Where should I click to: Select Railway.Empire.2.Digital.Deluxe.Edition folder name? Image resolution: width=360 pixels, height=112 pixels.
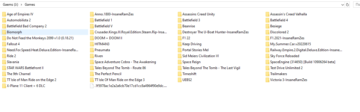(306, 50)
